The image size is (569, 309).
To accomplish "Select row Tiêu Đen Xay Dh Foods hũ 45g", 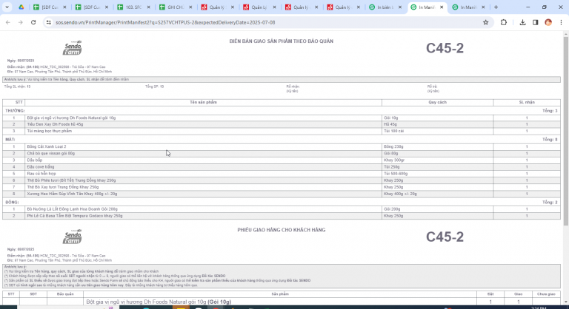I will [x=282, y=125].
